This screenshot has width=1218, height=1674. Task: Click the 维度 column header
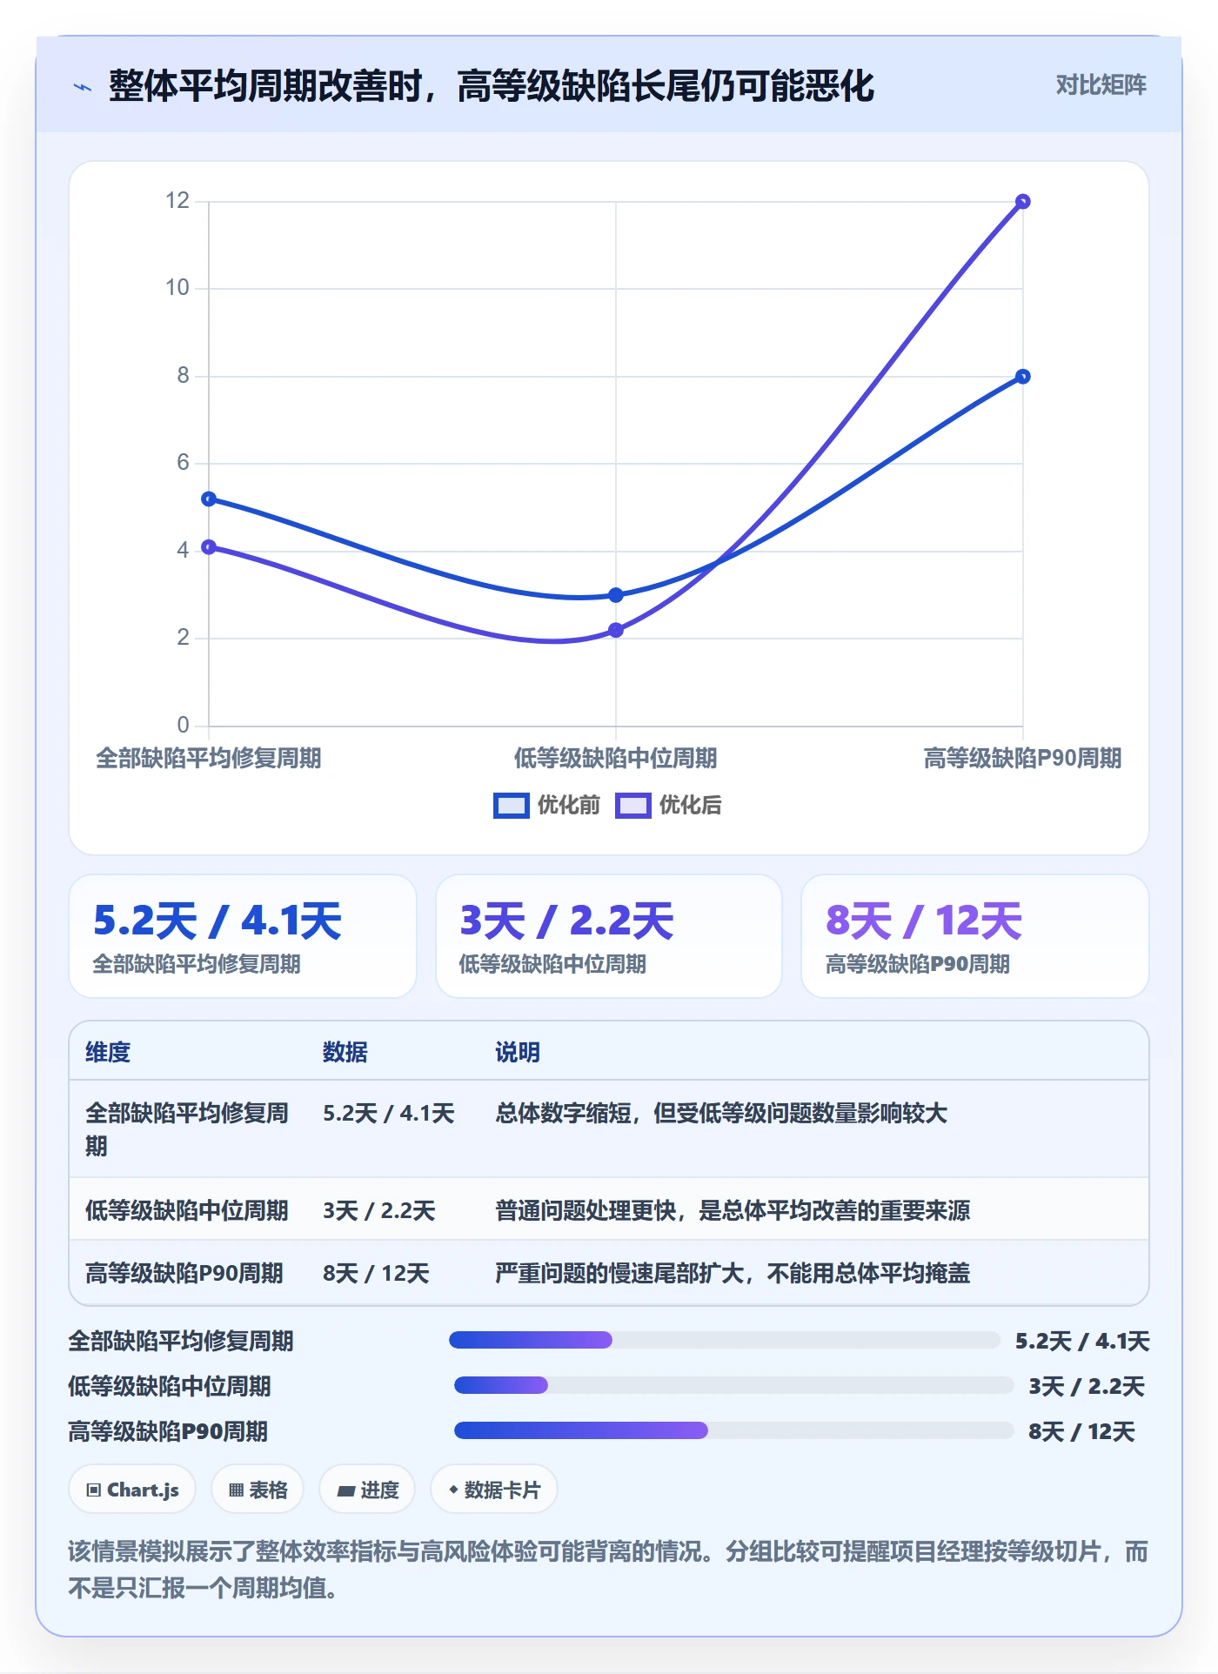click(x=108, y=1053)
